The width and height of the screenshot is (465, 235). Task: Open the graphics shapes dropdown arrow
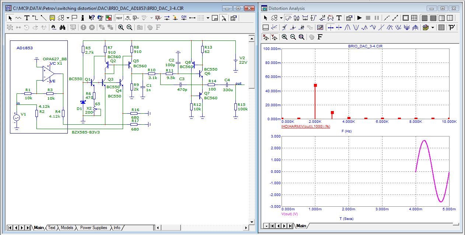click(68, 18)
